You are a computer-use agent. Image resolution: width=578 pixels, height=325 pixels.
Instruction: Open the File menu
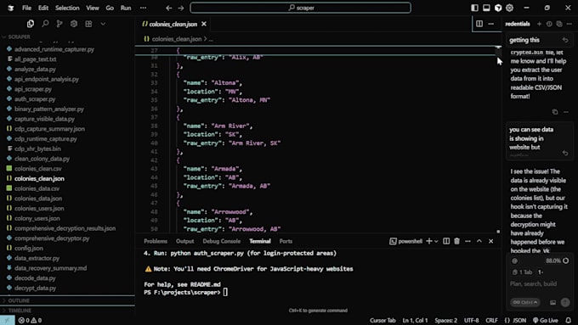pyautogui.click(x=26, y=8)
